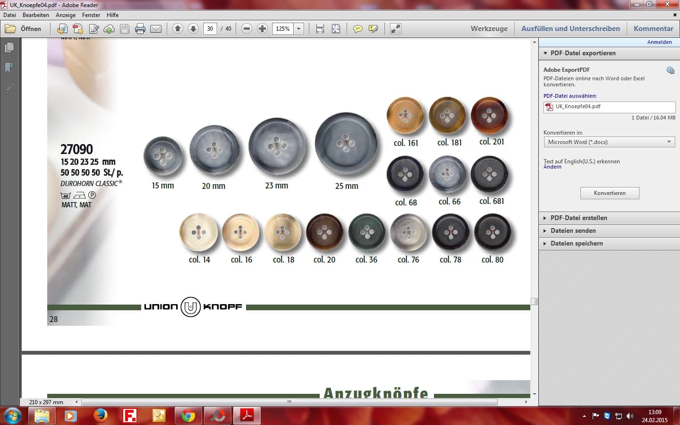Click the Windows Media Player taskbar icon

point(71,416)
